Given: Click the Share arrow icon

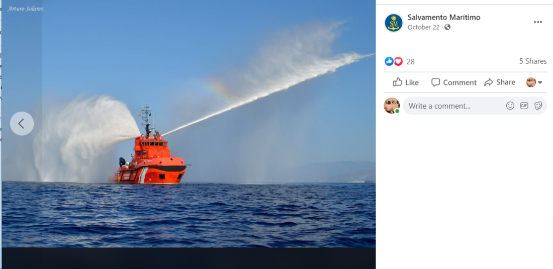Looking at the screenshot, I should (489, 82).
